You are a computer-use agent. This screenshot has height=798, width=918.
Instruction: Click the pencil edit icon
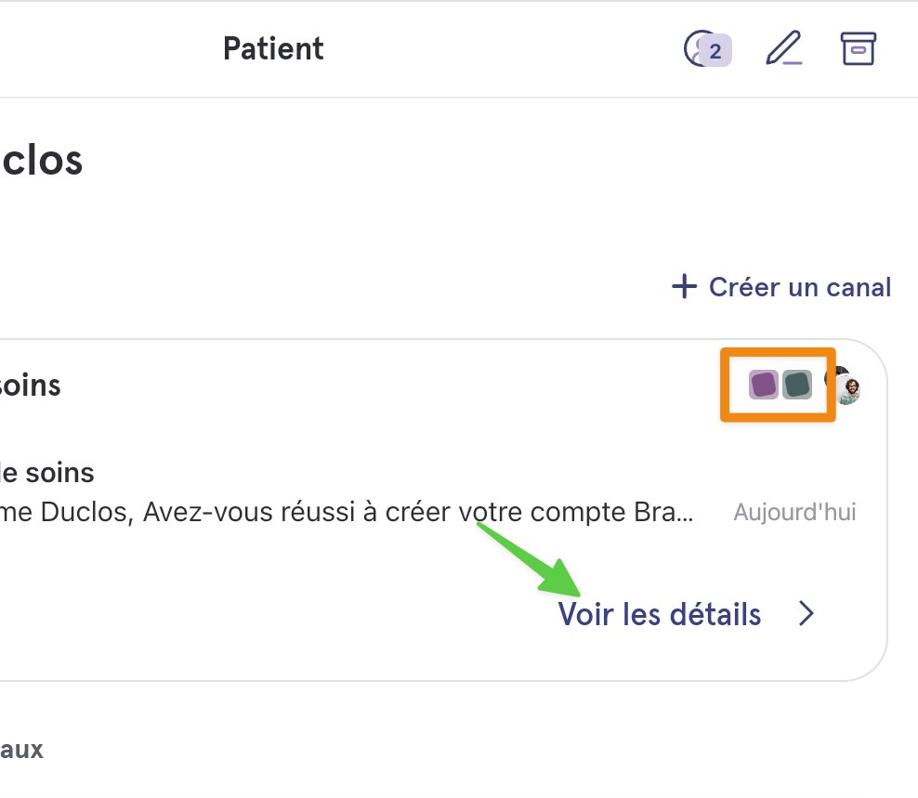coord(784,48)
